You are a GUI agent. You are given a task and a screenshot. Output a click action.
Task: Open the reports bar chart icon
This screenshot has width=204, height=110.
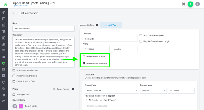[x=4, y=57]
